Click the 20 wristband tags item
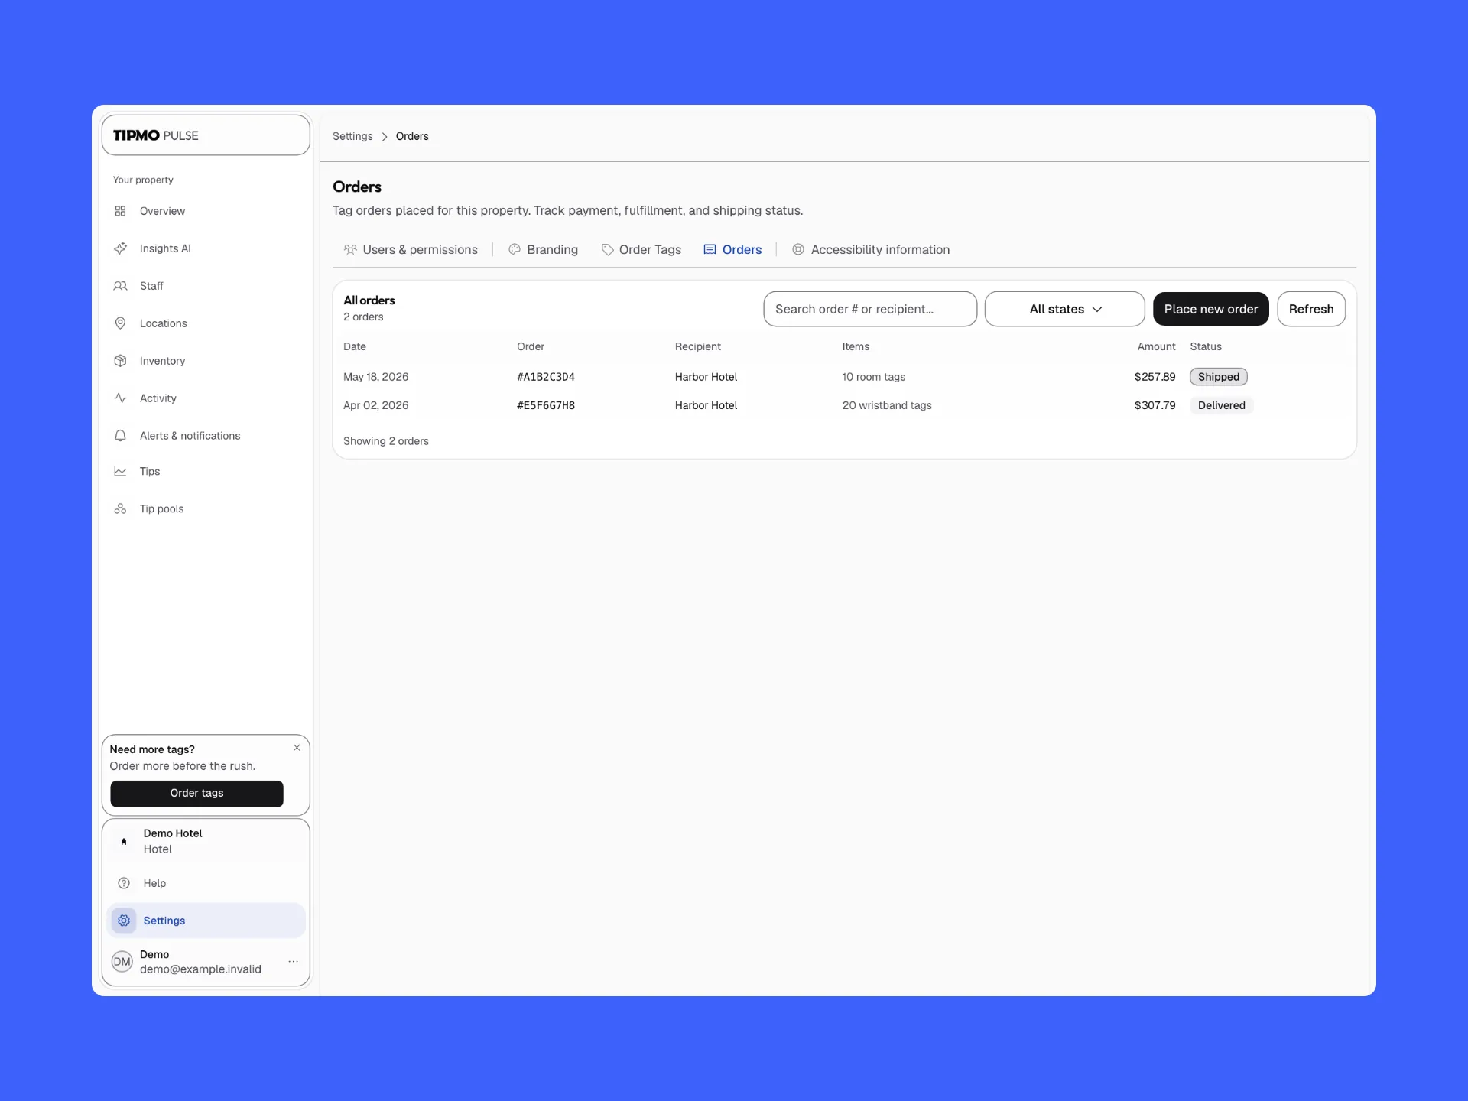 (x=887, y=405)
